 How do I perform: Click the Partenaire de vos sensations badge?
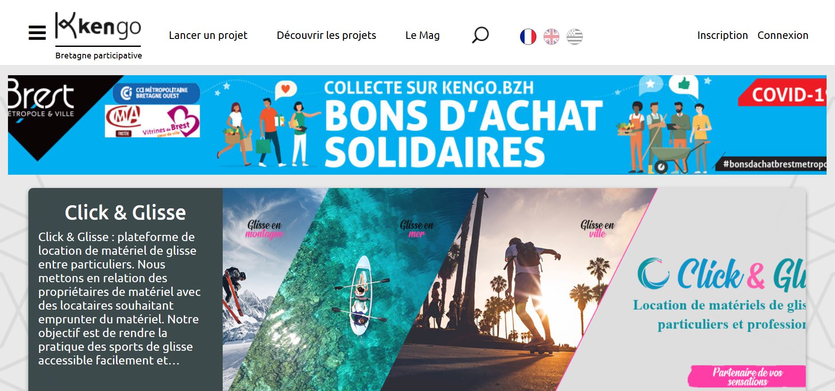pyautogui.click(x=747, y=376)
